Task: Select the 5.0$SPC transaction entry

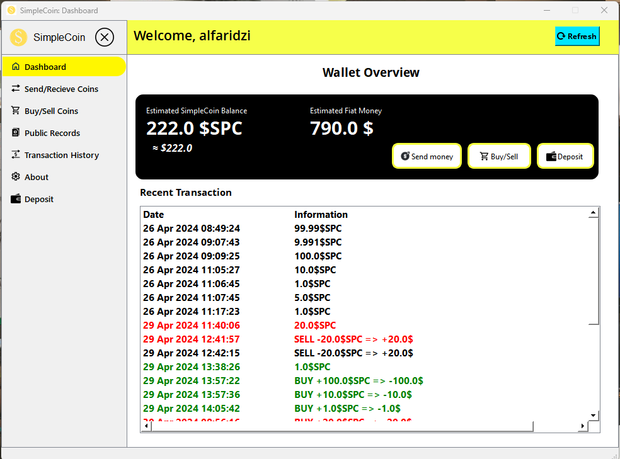Action: click(x=313, y=297)
